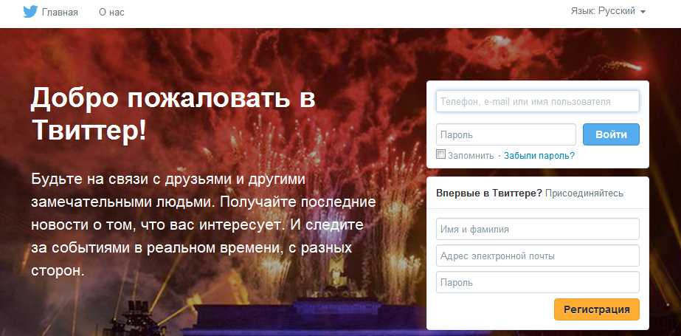Image resolution: width=681 pixels, height=336 pixels.
Task: Tick the Запомнить checkbox
Action: click(440, 154)
